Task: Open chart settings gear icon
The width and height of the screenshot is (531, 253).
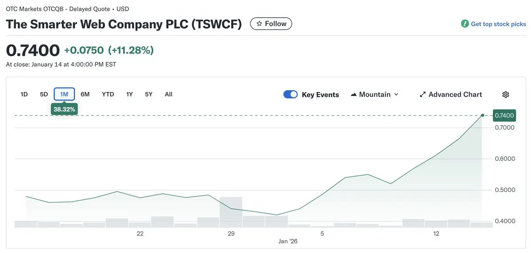Action: point(506,94)
